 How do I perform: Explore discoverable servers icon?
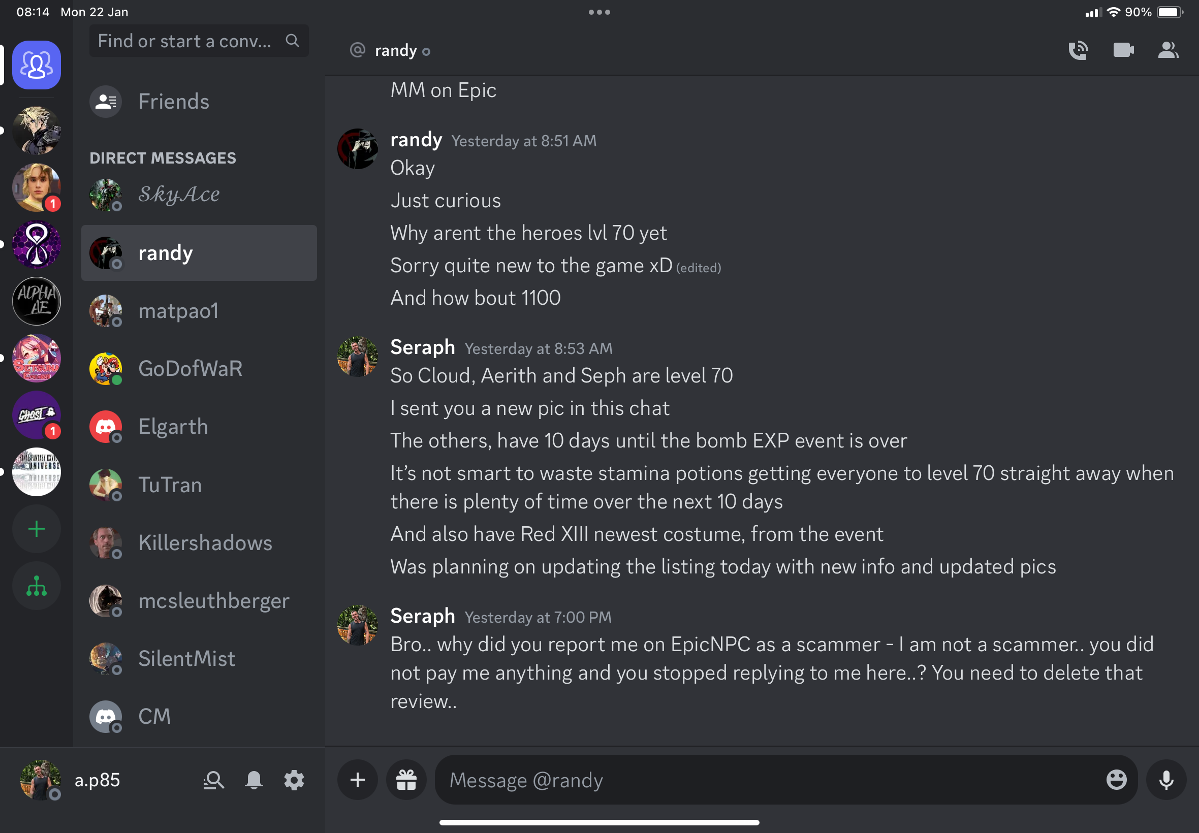coord(37,586)
